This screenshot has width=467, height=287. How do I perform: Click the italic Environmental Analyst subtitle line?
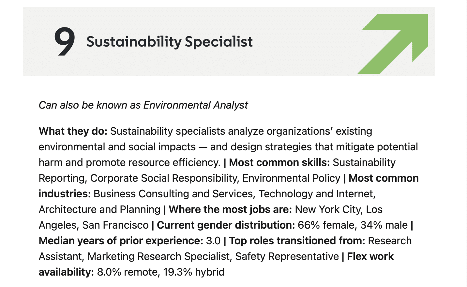[143, 105]
